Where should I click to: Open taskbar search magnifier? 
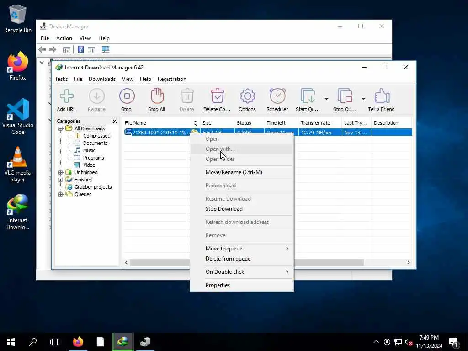tap(33, 342)
